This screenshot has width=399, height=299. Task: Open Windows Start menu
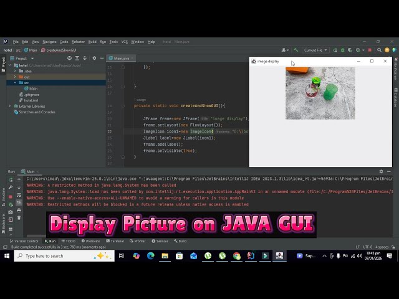(7, 256)
